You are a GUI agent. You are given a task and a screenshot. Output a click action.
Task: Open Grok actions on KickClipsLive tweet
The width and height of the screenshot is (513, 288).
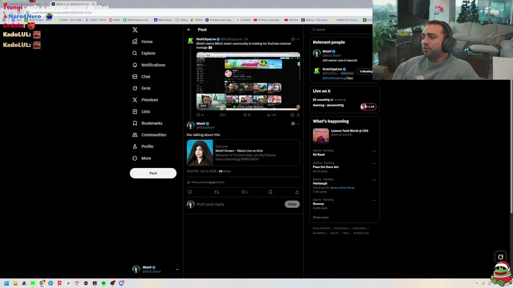293,39
